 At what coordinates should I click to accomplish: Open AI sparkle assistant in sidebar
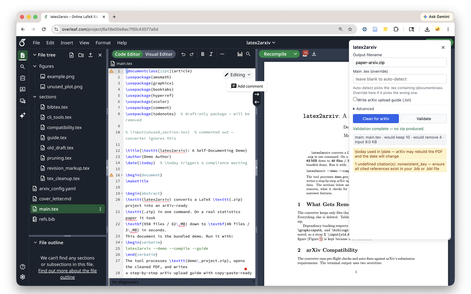coord(22,115)
